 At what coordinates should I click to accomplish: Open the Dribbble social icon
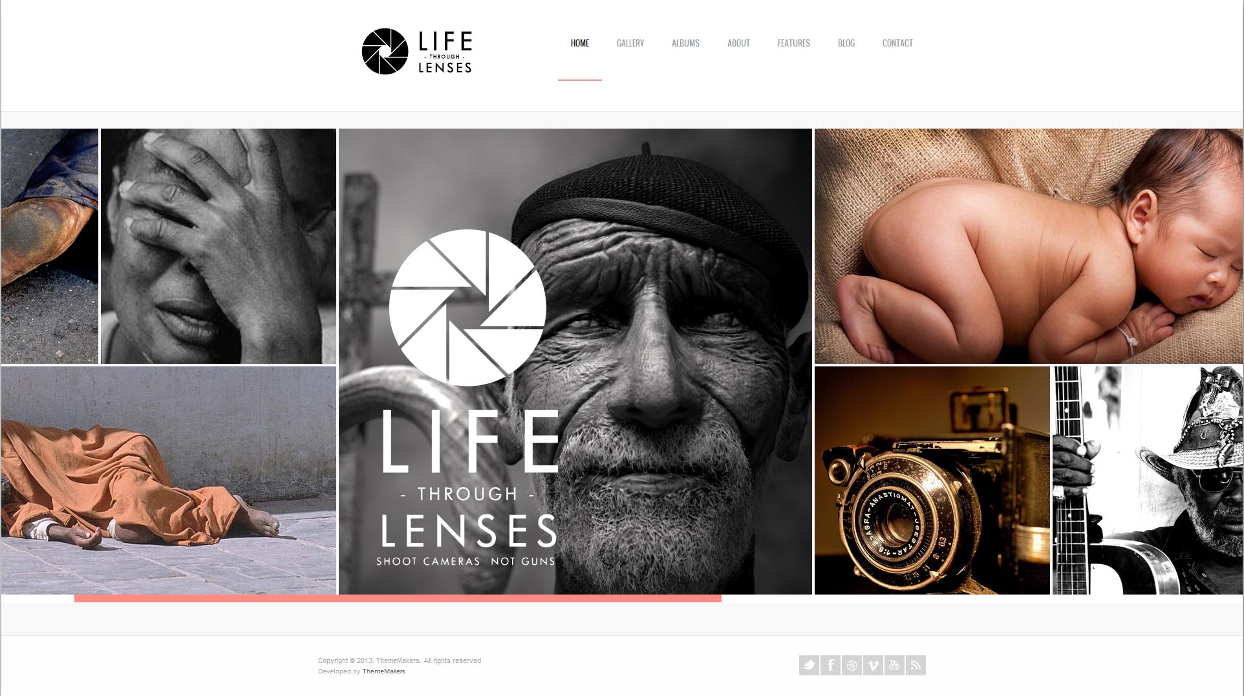click(852, 665)
